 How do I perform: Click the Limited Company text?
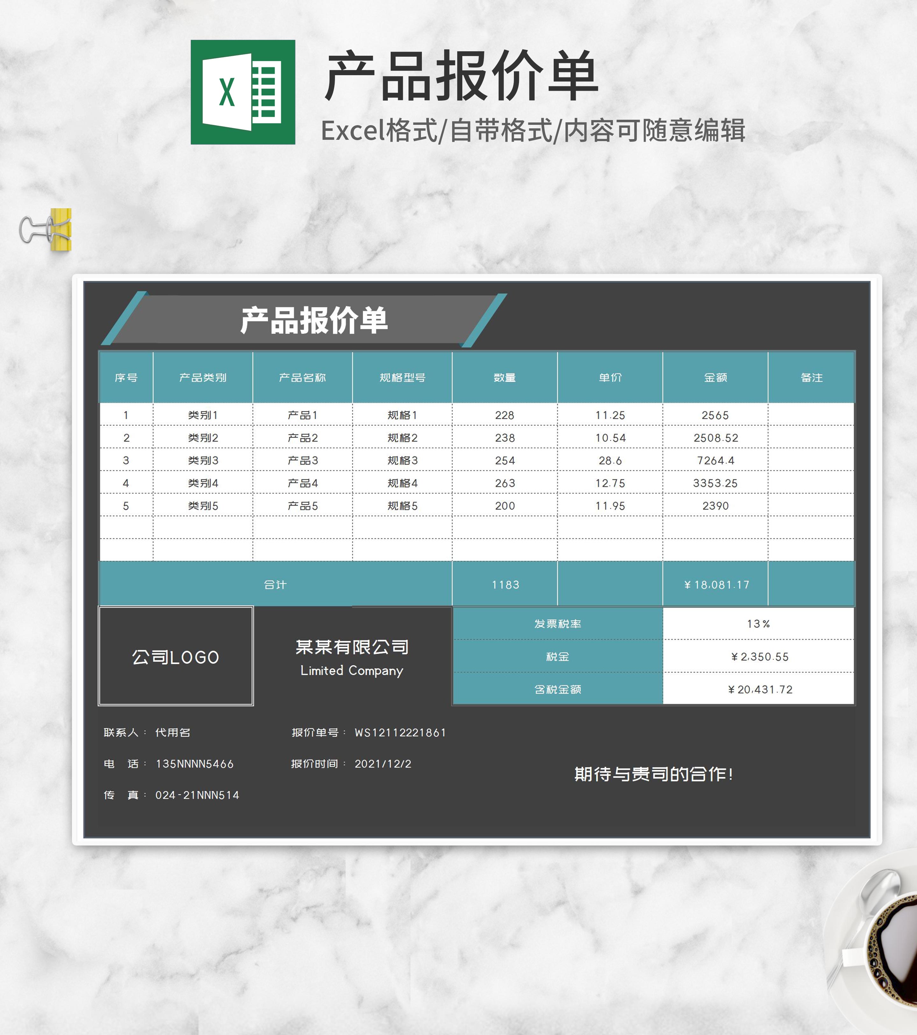click(x=353, y=671)
